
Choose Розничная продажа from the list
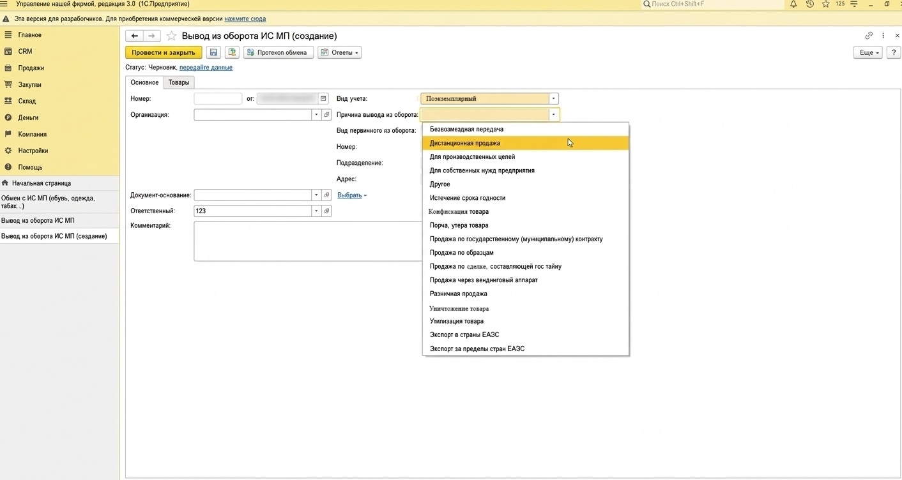pos(526,294)
